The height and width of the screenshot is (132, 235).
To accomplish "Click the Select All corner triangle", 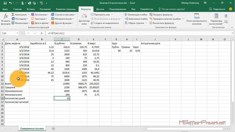I will tap(3, 39).
